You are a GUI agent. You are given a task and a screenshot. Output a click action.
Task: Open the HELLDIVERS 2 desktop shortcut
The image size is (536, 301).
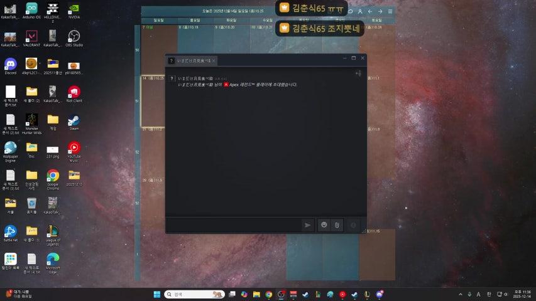[x=53, y=13]
